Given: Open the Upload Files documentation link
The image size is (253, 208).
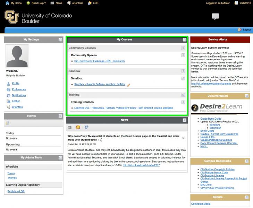Looking at the screenshot, I should [x=207, y=137].
